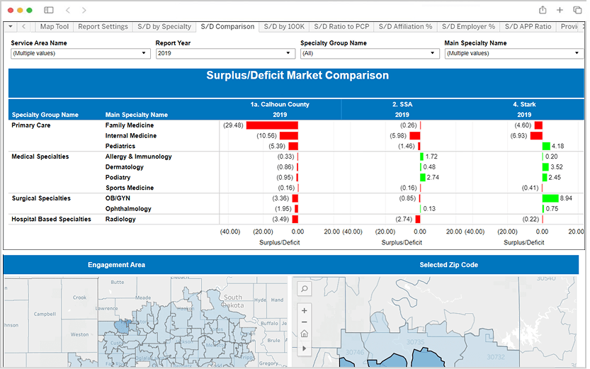Reset the map with the home icon
590x369 pixels.
(x=304, y=334)
